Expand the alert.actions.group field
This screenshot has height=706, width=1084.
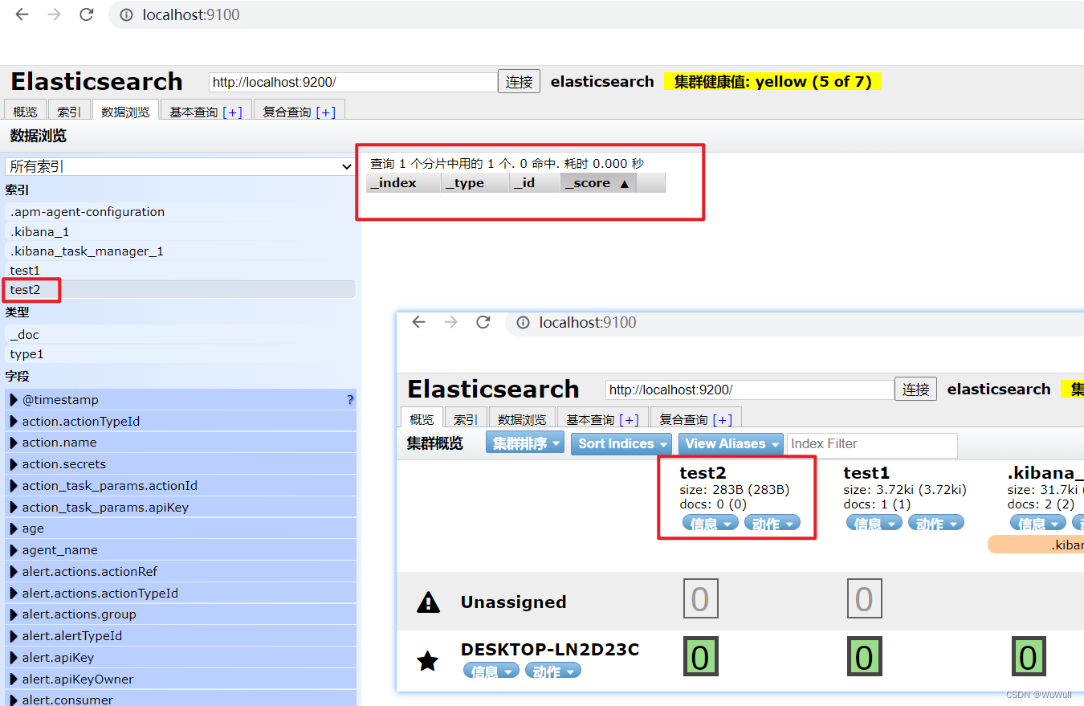14,614
